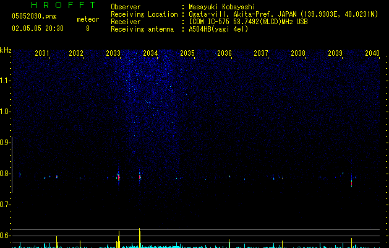
Task: Click the 2038 time marker
Action: 298,53
